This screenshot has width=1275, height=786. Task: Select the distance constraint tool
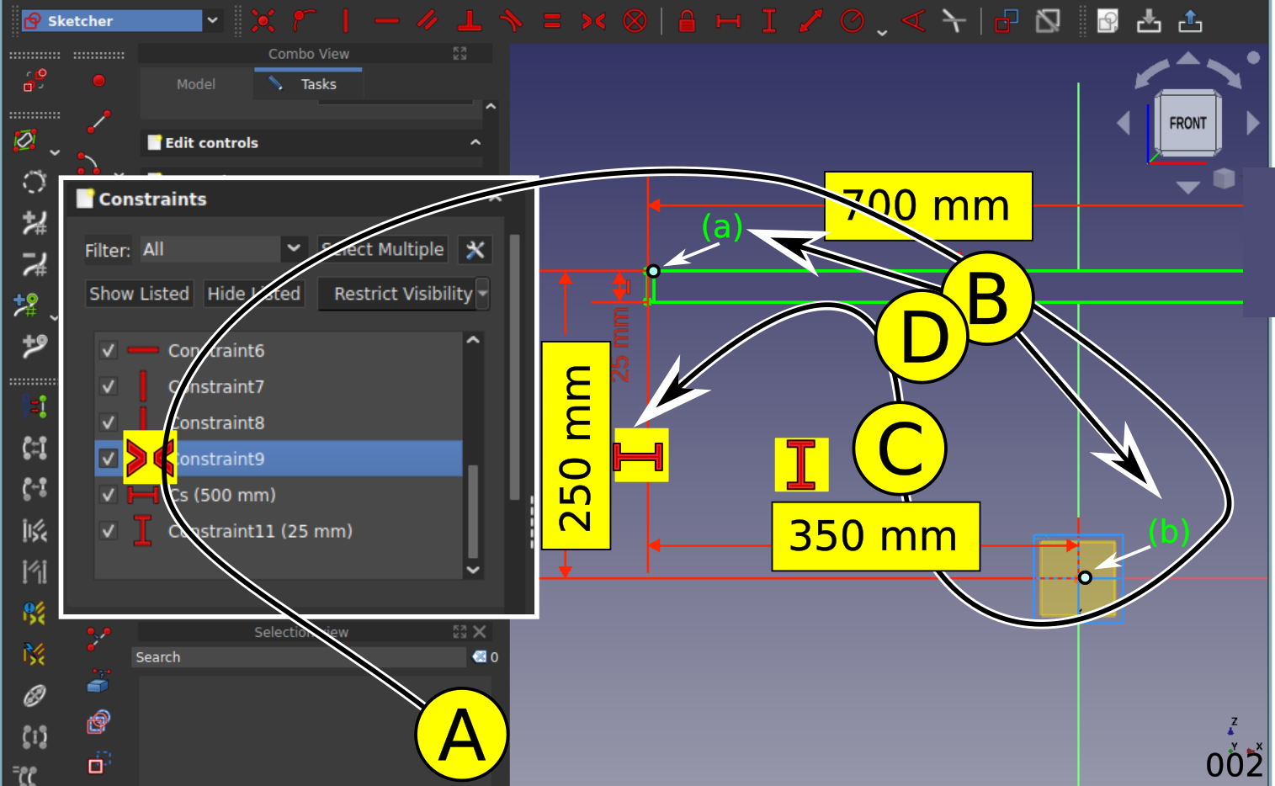click(x=810, y=20)
